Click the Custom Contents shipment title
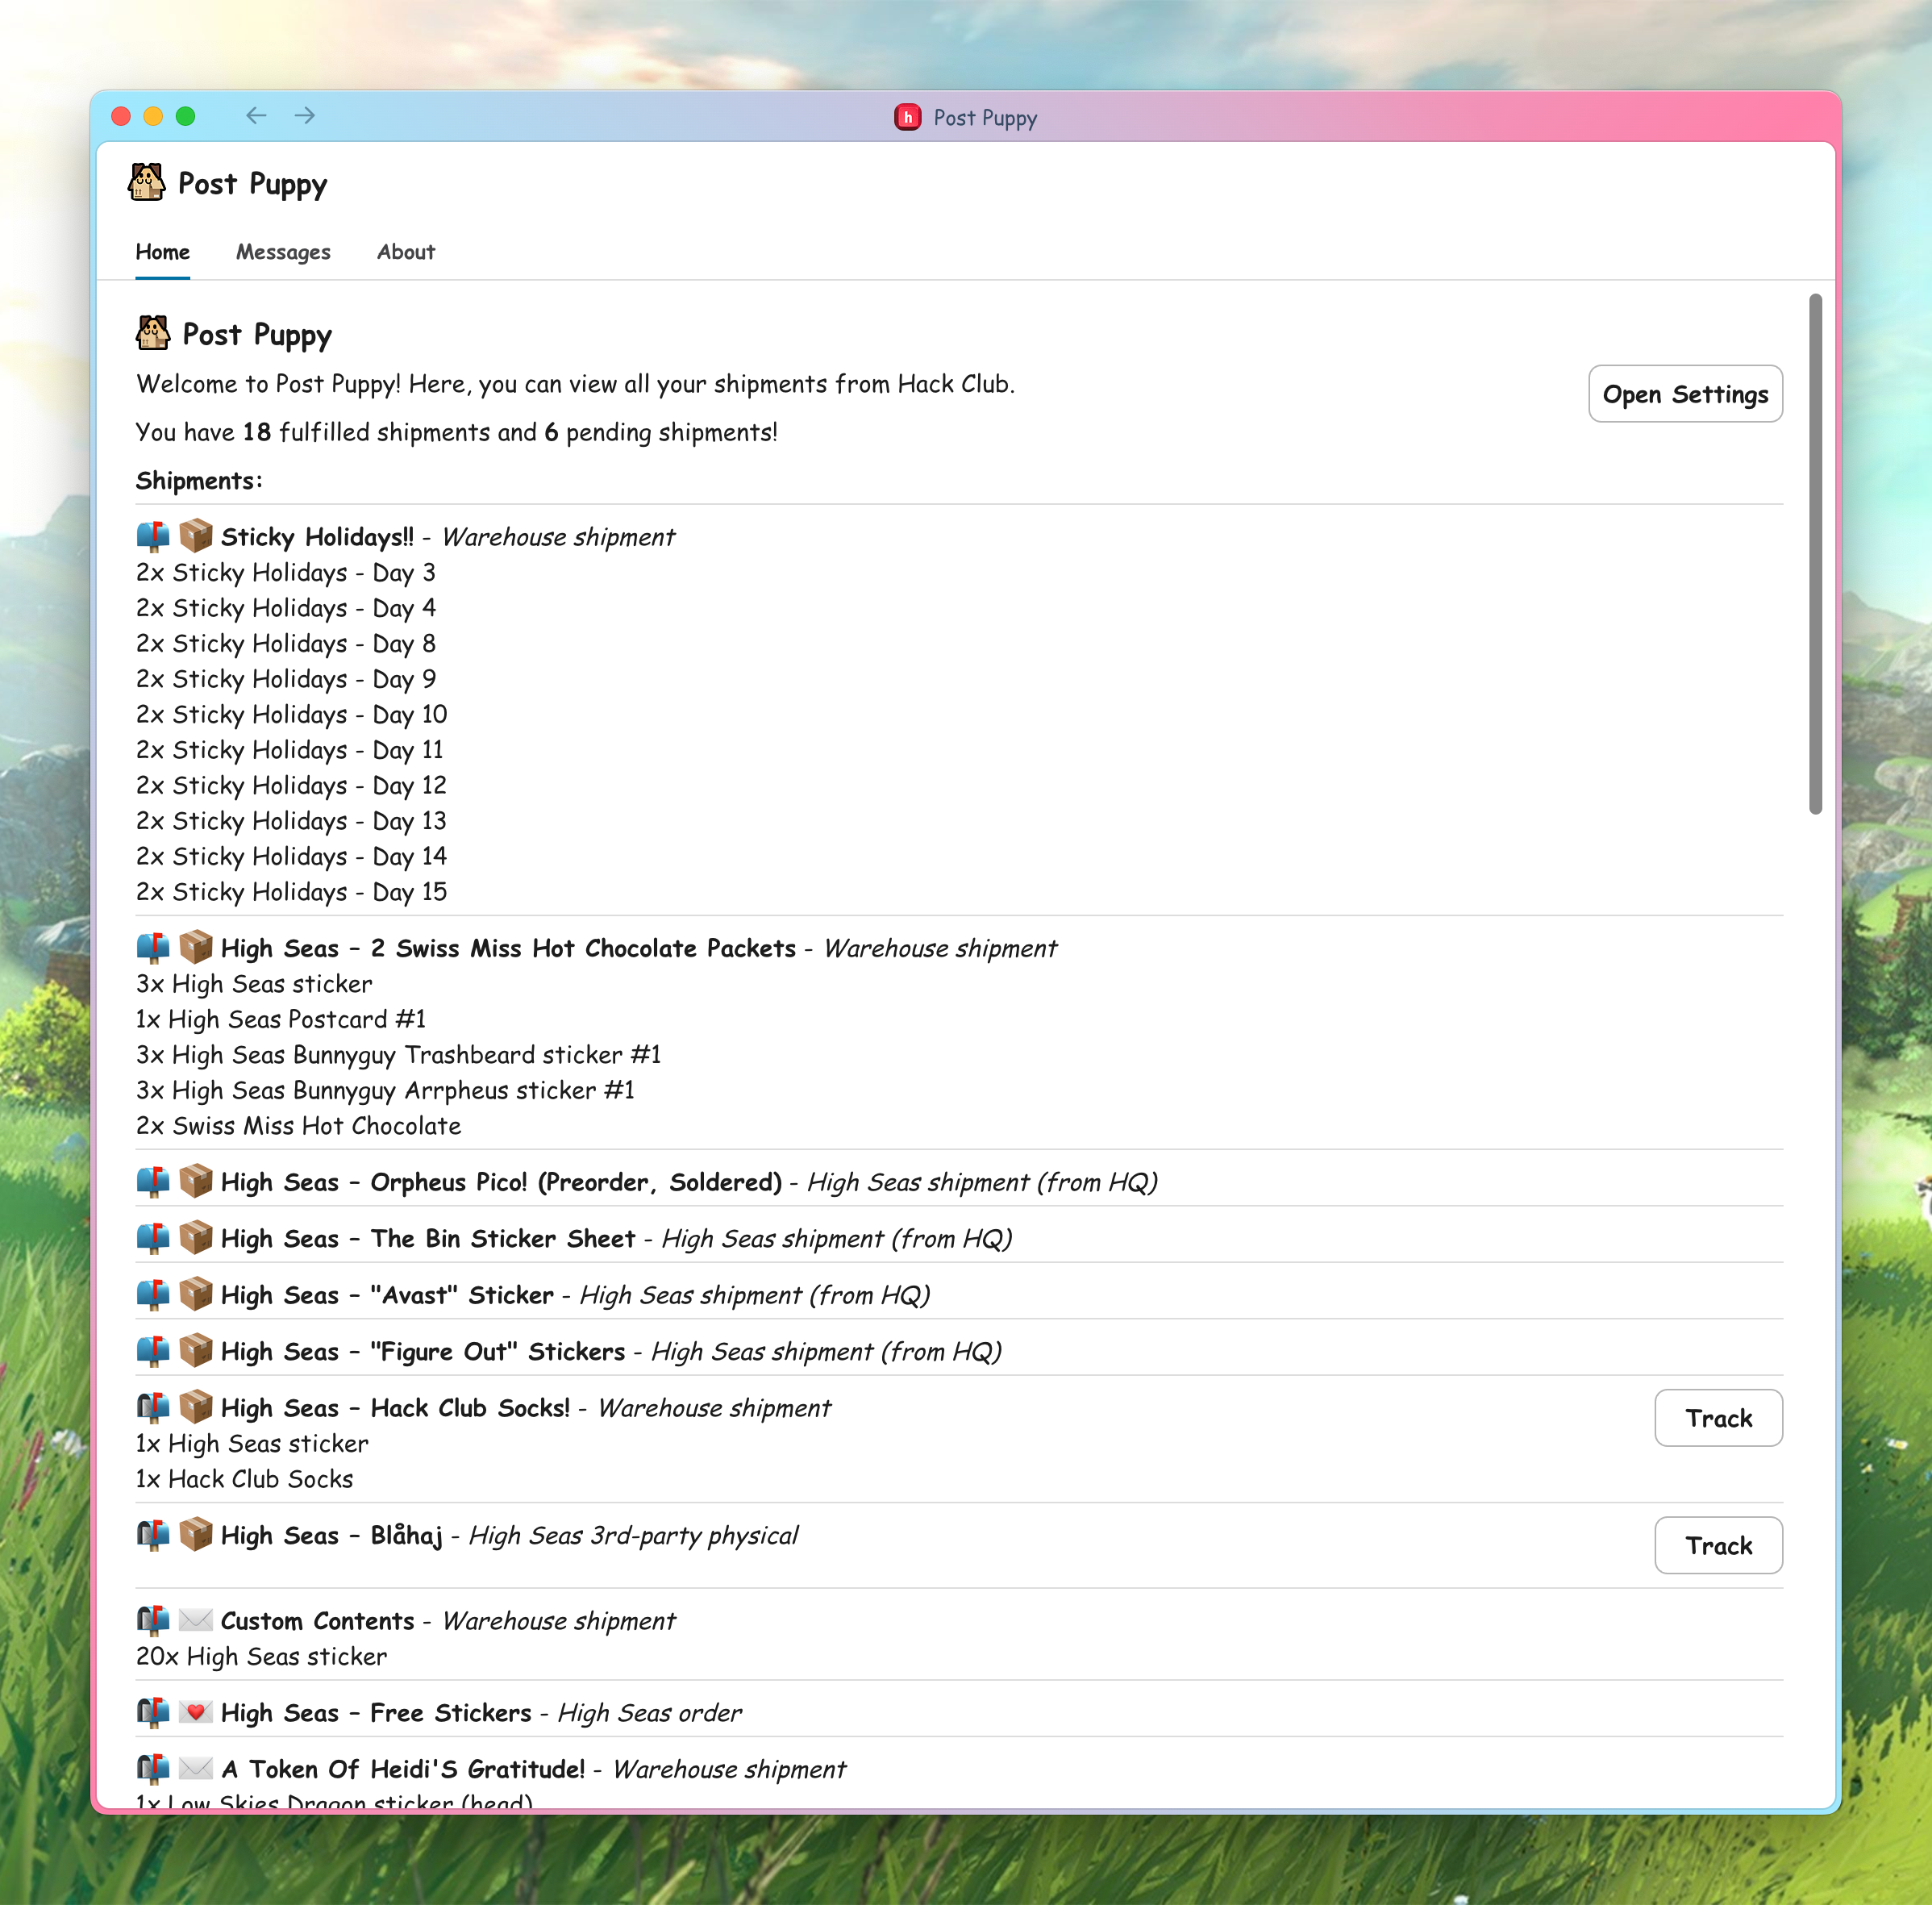Image resolution: width=1932 pixels, height=1905 pixels. click(317, 1621)
